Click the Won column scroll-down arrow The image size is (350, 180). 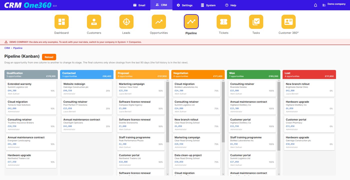[x=279, y=174]
